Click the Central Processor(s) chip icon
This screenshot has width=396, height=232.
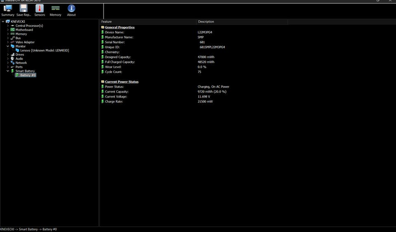point(13,26)
